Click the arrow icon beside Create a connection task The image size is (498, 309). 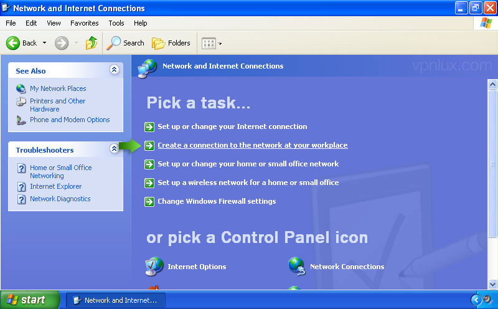[149, 146]
